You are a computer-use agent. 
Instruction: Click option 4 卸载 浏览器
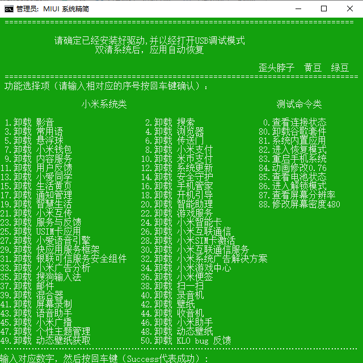173,132
